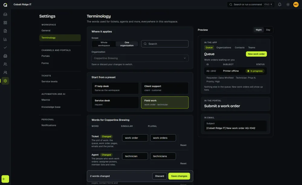
Task: Click the 'In progress' status badge
Action: pos(255,71)
